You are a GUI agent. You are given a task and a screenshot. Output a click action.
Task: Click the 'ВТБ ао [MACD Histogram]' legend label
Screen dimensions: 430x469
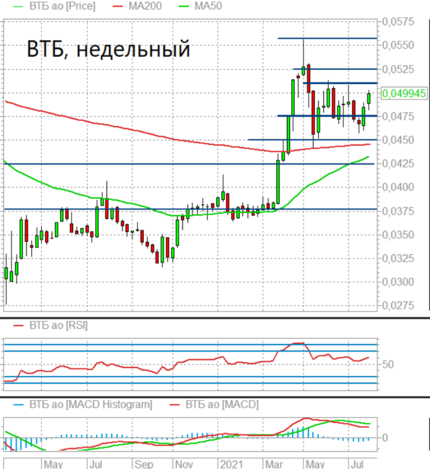click(x=91, y=405)
